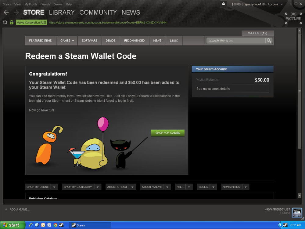
Task: Click the $50.00 wallet balance at top
Action: point(236,4)
